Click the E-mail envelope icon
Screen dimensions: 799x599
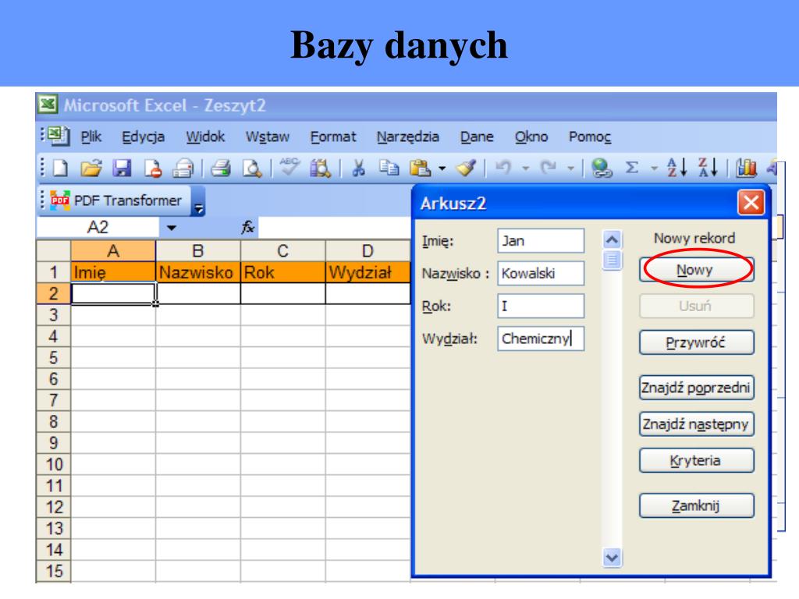pyautogui.click(x=183, y=168)
